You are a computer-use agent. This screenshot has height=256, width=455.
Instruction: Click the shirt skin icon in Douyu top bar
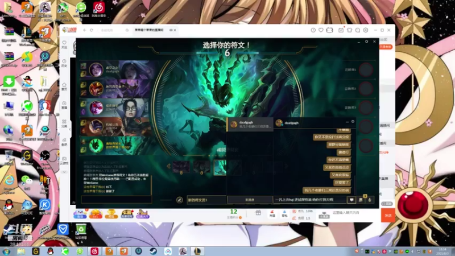point(349,30)
